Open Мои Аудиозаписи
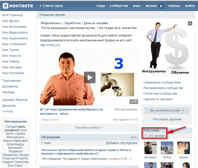The width and height of the screenshot is (198, 168). point(15,38)
